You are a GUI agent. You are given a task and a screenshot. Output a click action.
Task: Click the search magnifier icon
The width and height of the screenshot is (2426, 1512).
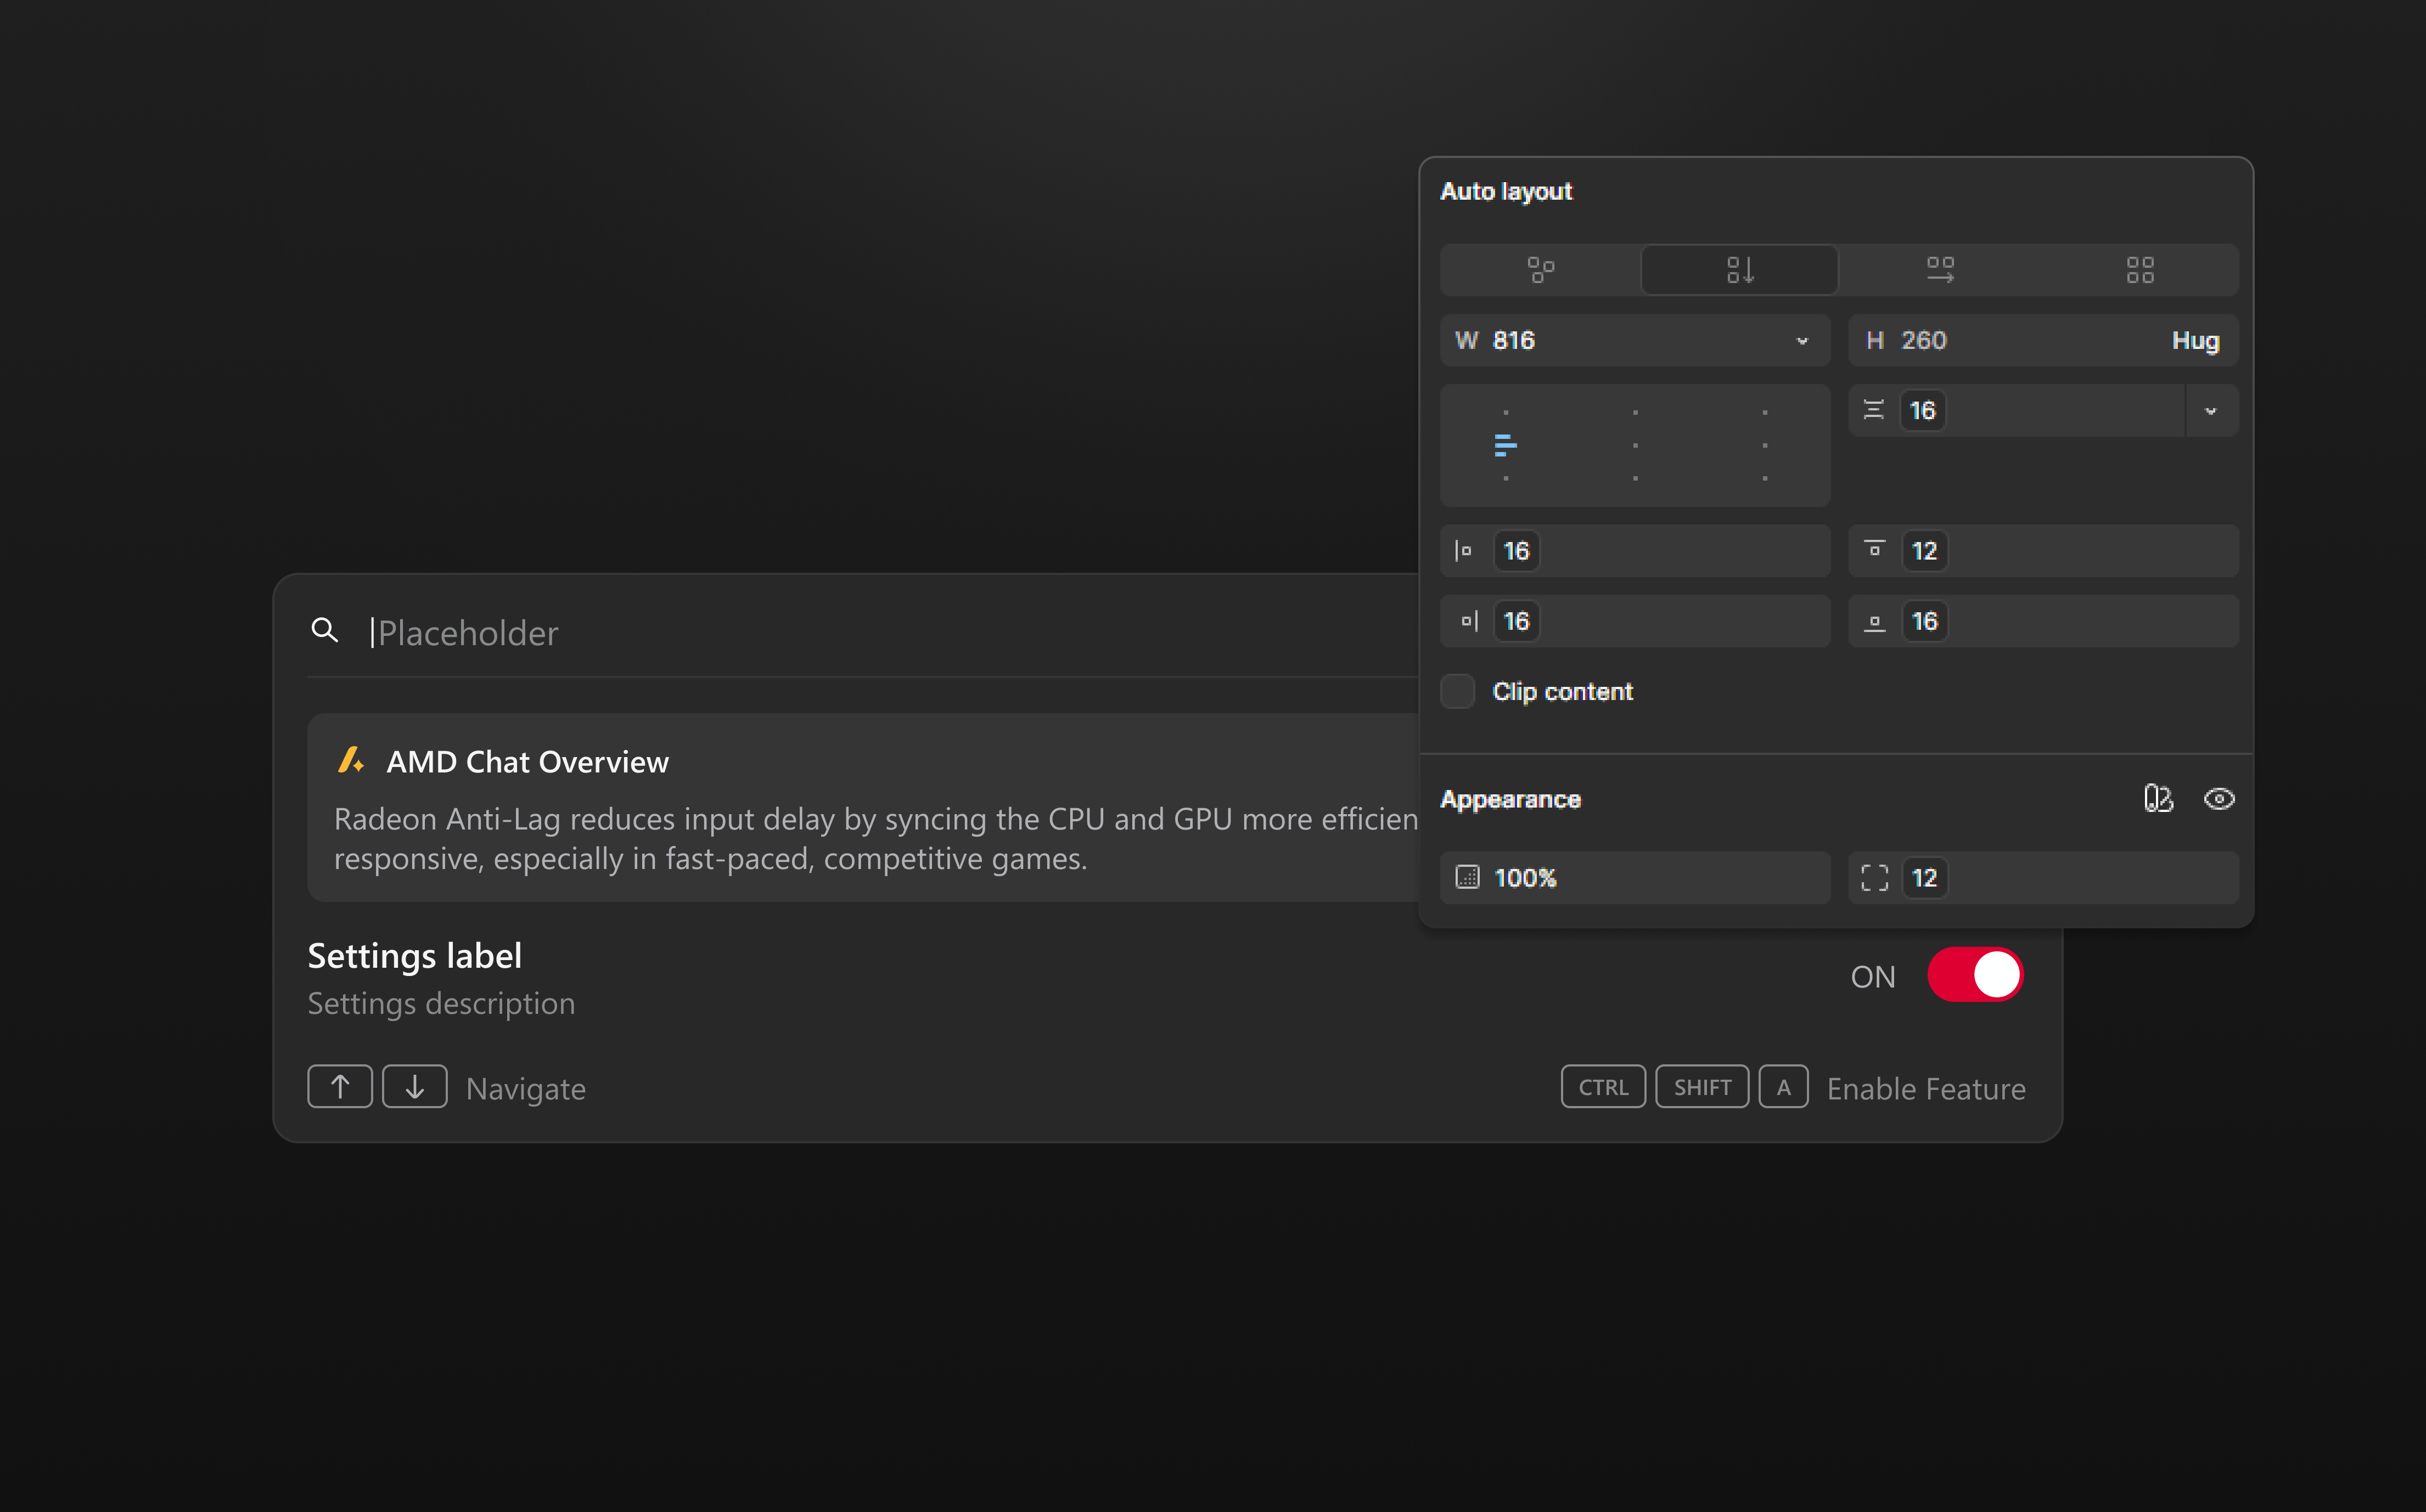324,630
